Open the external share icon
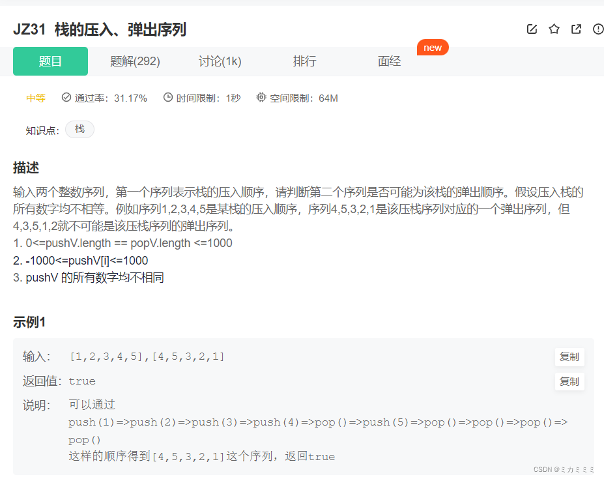The width and height of the screenshot is (604, 479). tap(576, 29)
